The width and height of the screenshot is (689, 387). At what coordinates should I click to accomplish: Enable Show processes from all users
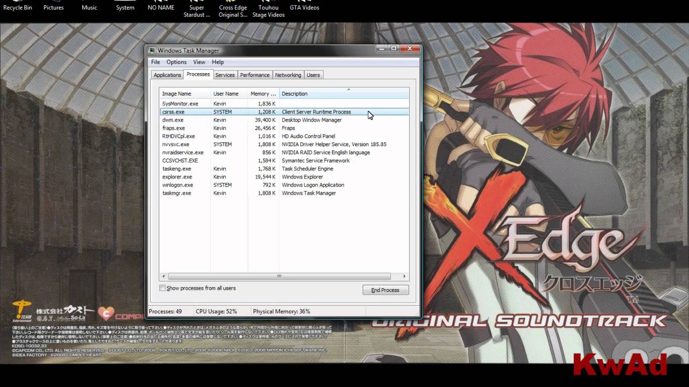click(198, 288)
